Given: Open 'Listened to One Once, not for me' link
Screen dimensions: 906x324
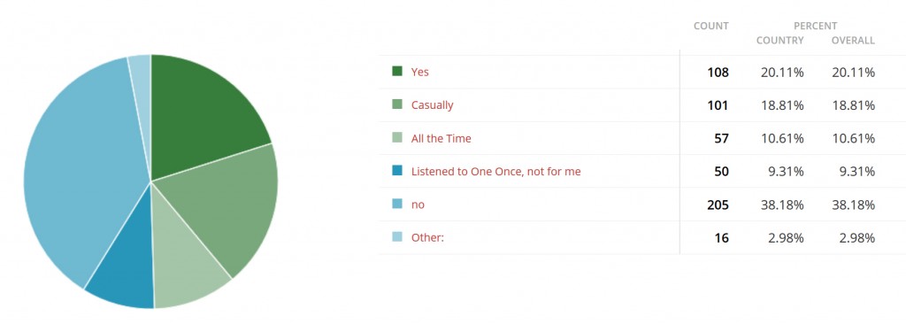Looking at the screenshot, I should [x=495, y=171].
